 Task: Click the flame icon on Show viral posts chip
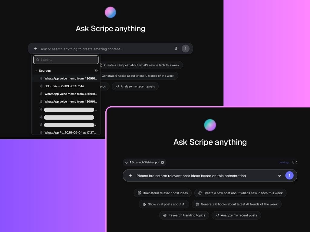(x=144, y=204)
